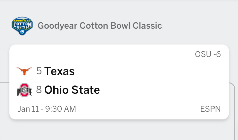This screenshot has width=238, height=140.
Task: Click the OSU -6 betting line
Action: tap(208, 54)
